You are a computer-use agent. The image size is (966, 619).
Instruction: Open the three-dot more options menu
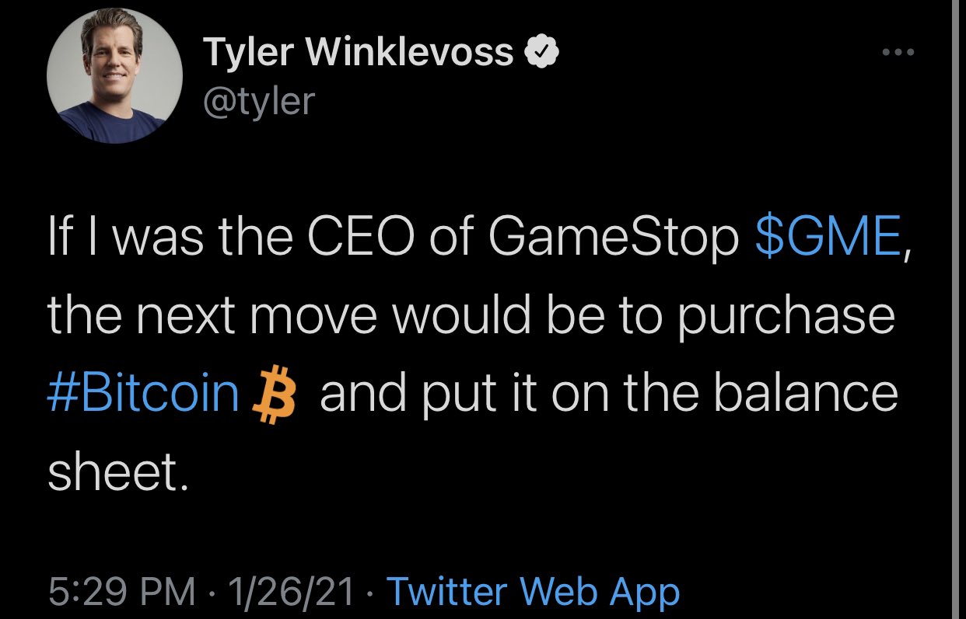point(900,53)
